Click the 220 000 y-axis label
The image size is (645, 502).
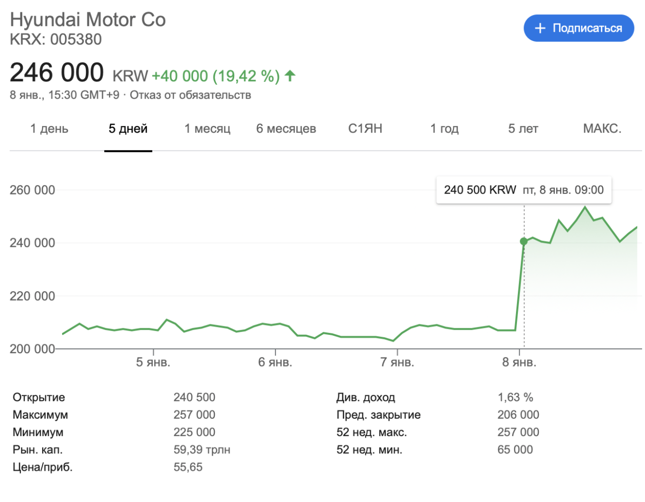click(x=32, y=296)
